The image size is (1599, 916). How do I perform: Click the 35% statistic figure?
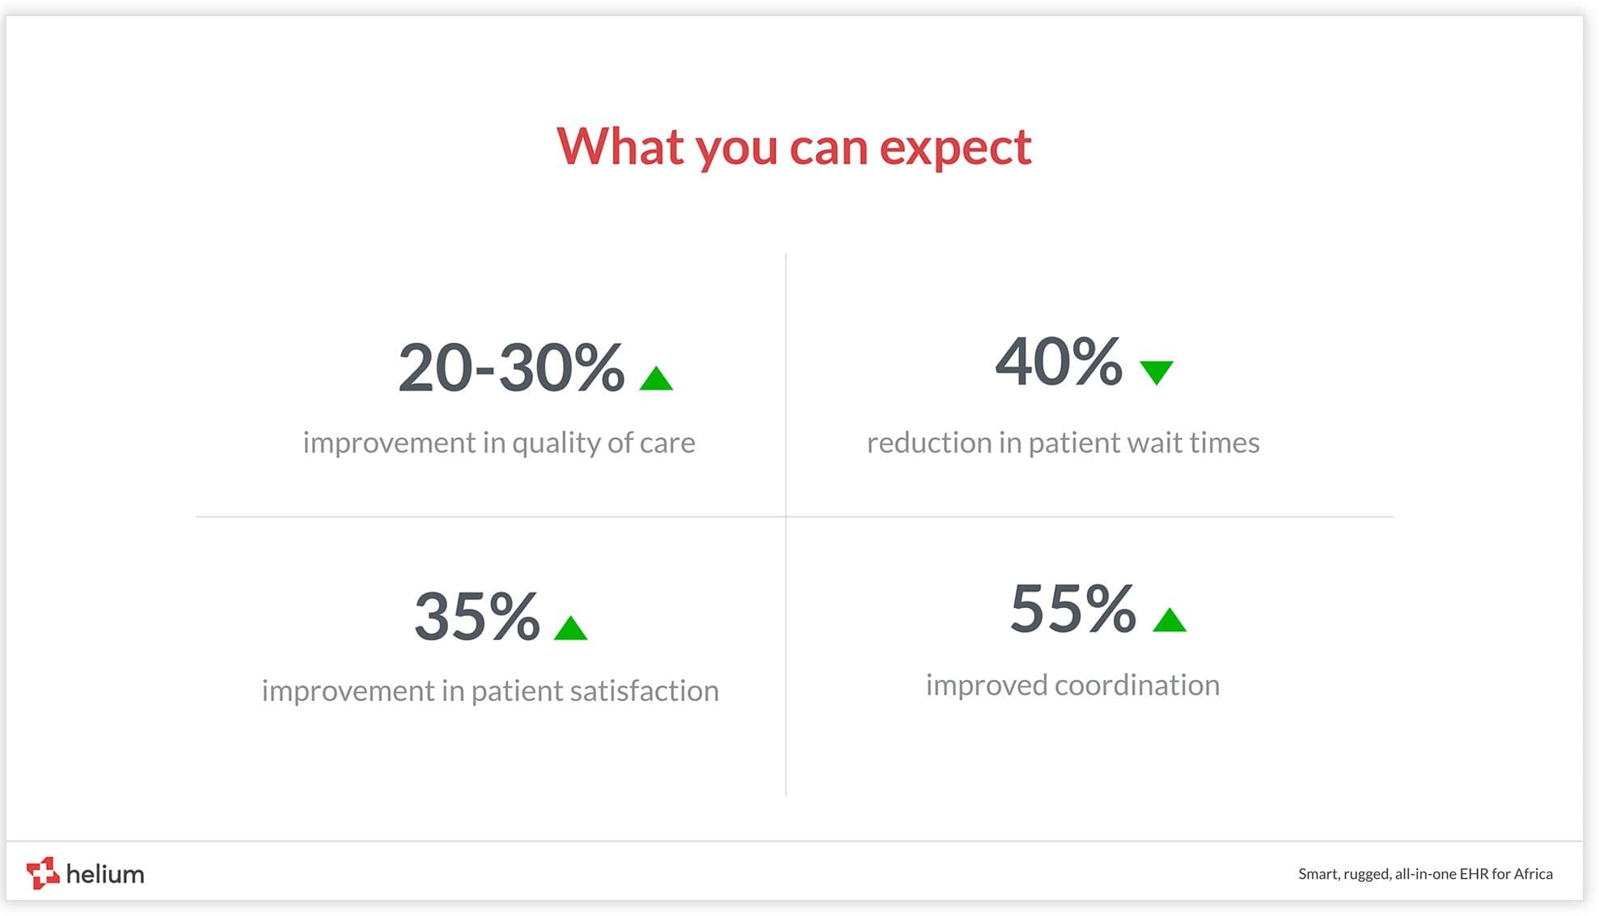coord(477,617)
